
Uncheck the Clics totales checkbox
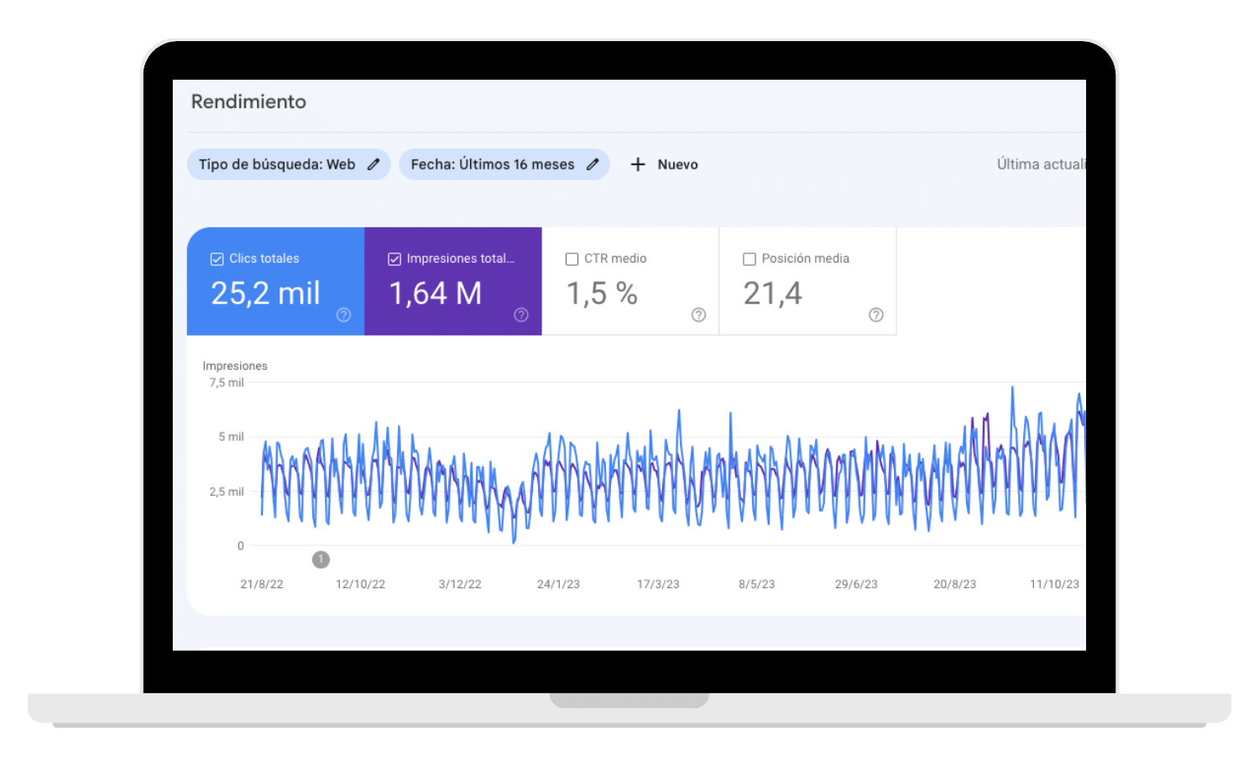217,259
